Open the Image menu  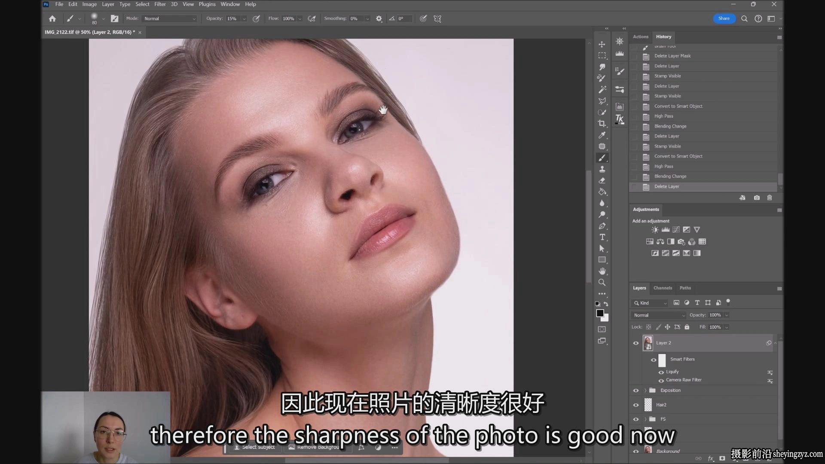89,4
